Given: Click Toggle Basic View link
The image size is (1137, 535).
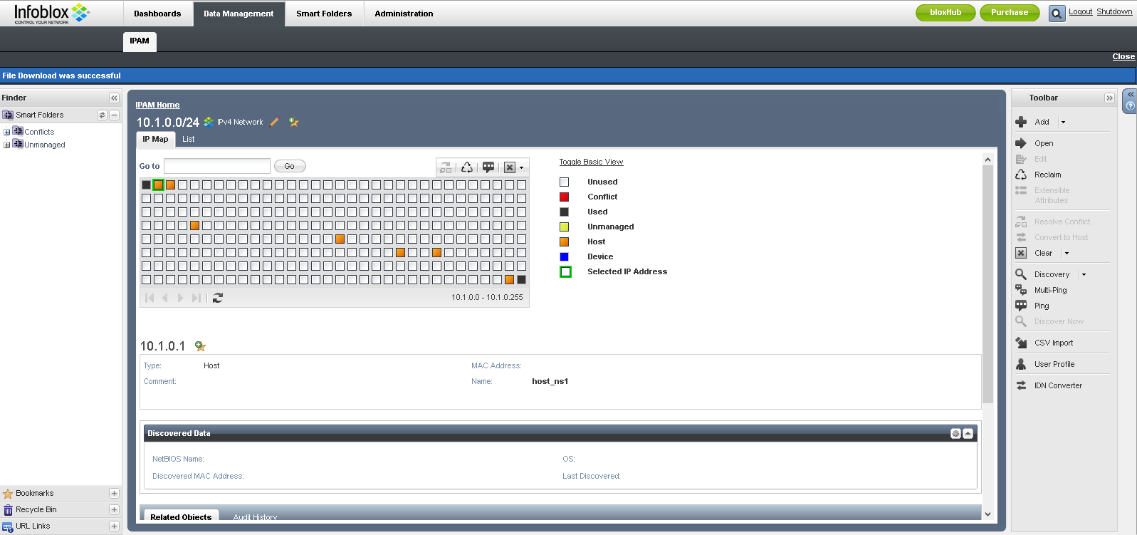Looking at the screenshot, I should 591,162.
